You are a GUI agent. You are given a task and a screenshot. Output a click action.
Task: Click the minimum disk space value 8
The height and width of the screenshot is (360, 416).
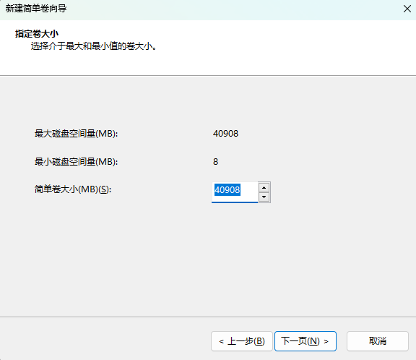pyautogui.click(x=215, y=161)
